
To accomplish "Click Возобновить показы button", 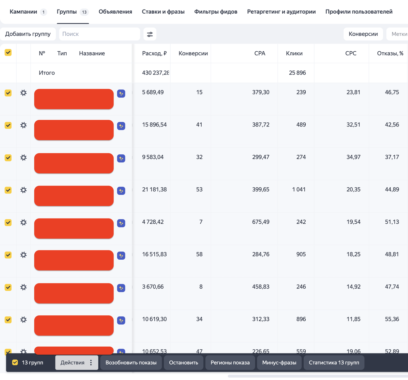I will pyautogui.click(x=131, y=363).
